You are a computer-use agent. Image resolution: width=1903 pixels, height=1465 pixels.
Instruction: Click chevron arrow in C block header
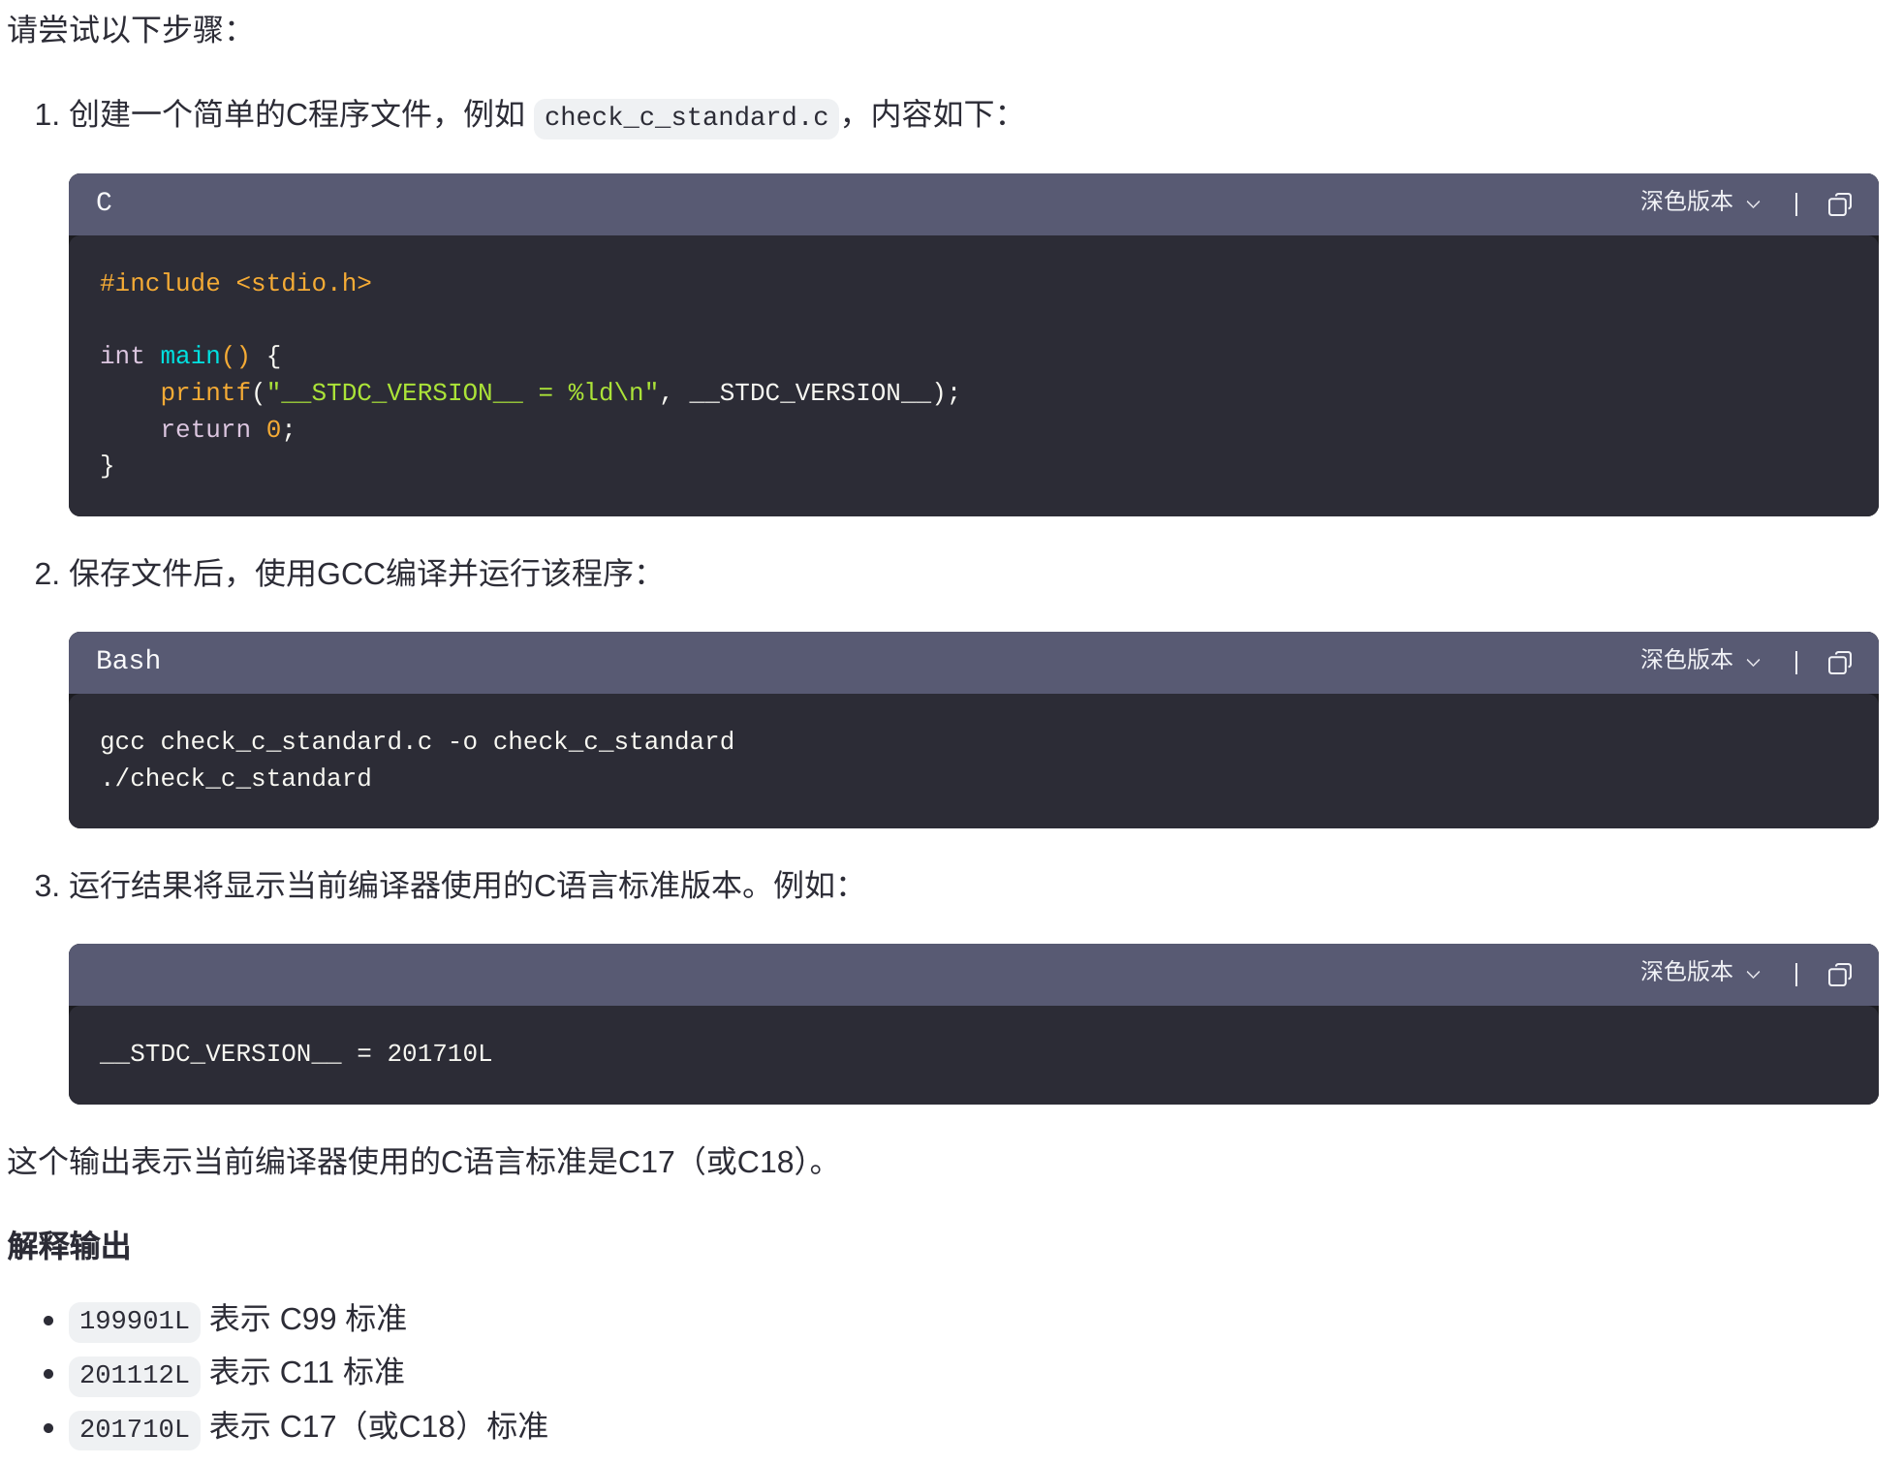click(x=1753, y=204)
